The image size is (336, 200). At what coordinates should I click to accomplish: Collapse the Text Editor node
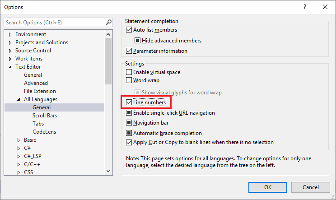pyautogui.click(x=10, y=67)
